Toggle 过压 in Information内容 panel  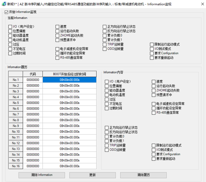click(107, 99)
